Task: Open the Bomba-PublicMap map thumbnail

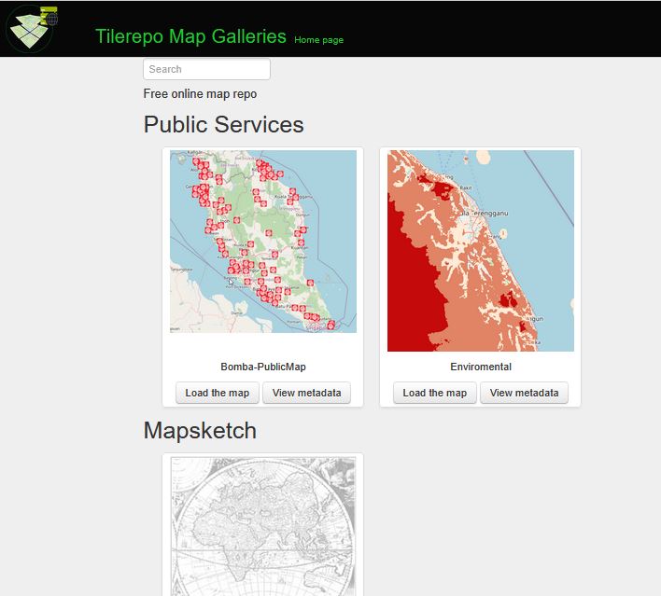Action: 263,242
